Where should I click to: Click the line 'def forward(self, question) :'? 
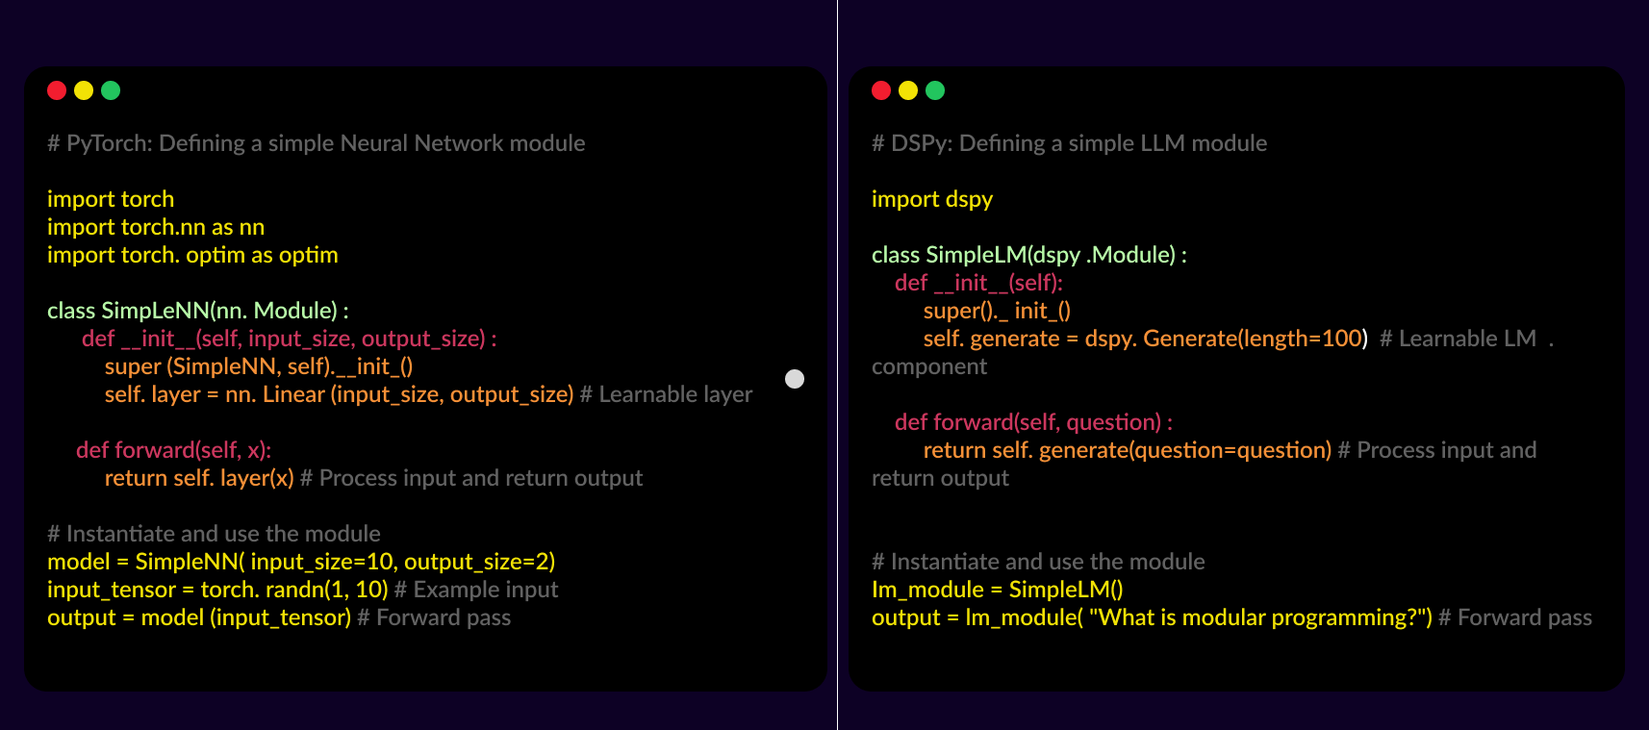coord(1034,422)
